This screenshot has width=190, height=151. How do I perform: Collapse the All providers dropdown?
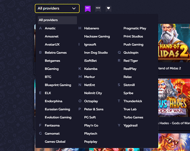click(x=57, y=8)
